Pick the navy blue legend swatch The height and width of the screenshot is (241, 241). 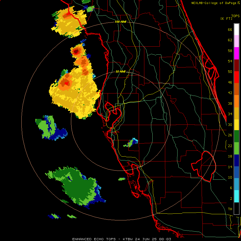click(236, 160)
